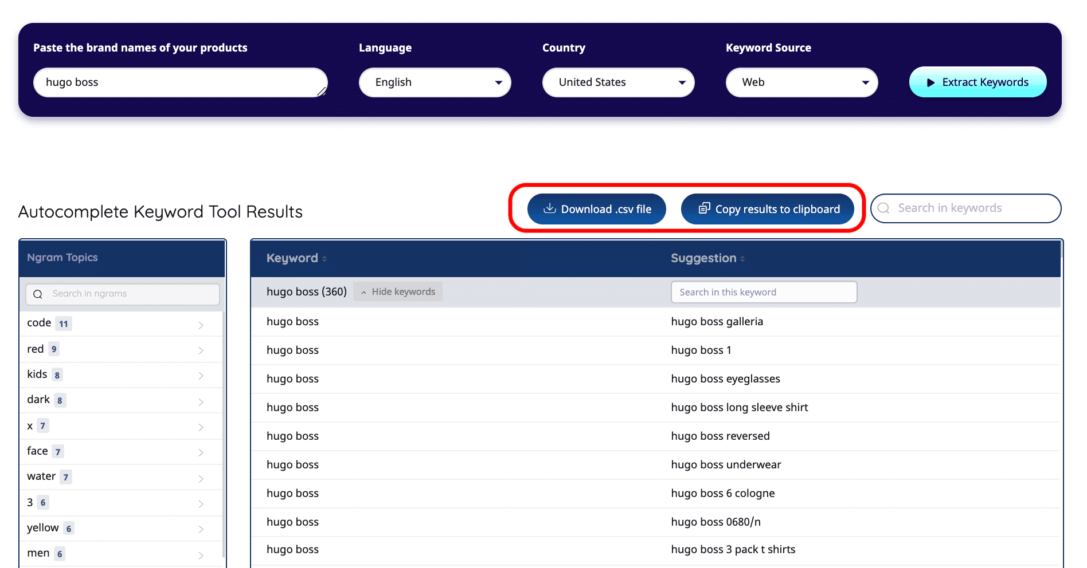Screen dimensions: 1087x568
Task: Click the brand names input containing hugo boss
Action: (x=180, y=82)
